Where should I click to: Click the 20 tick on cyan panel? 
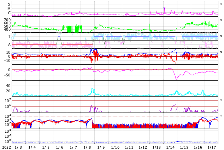pyautogui.click(x=8, y=91)
